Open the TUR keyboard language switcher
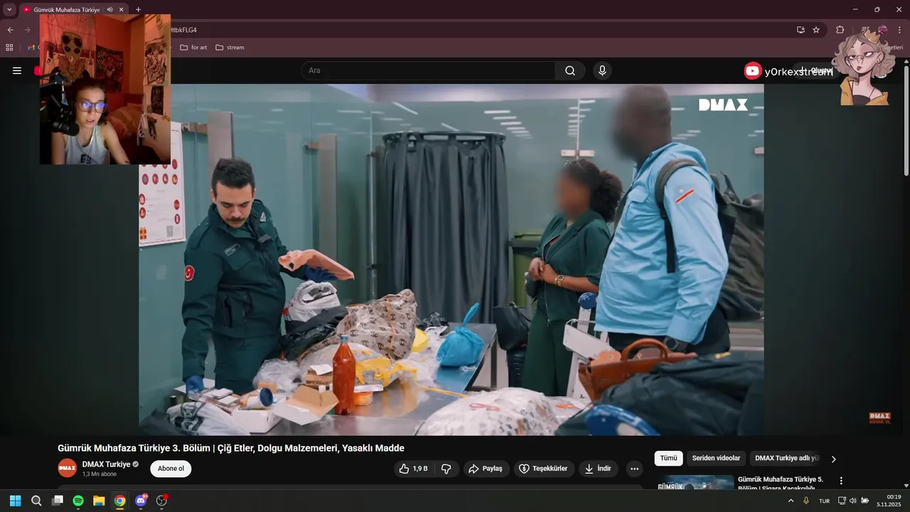Image resolution: width=910 pixels, height=512 pixels. (x=824, y=501)
